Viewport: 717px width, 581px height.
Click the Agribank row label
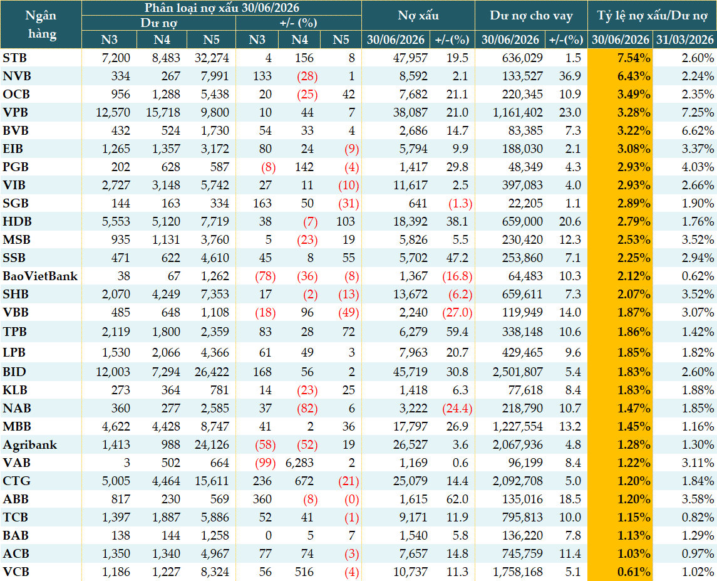pyautogui.click(x=30, y=445)
